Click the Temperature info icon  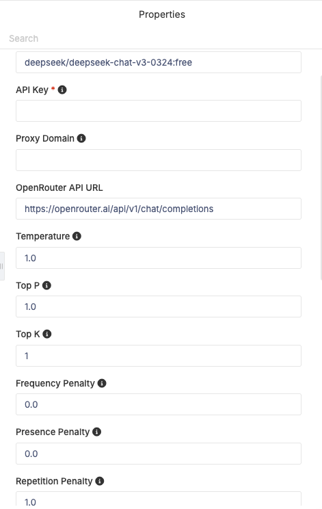coord(77,236)
